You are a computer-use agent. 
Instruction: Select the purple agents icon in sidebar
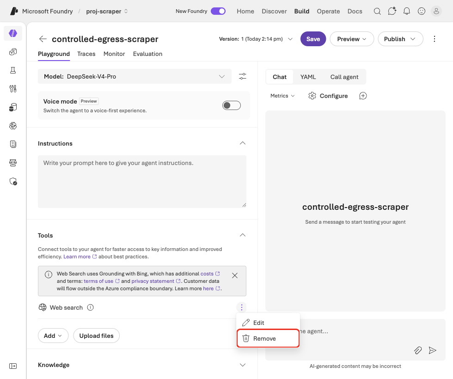pos(13,33)
